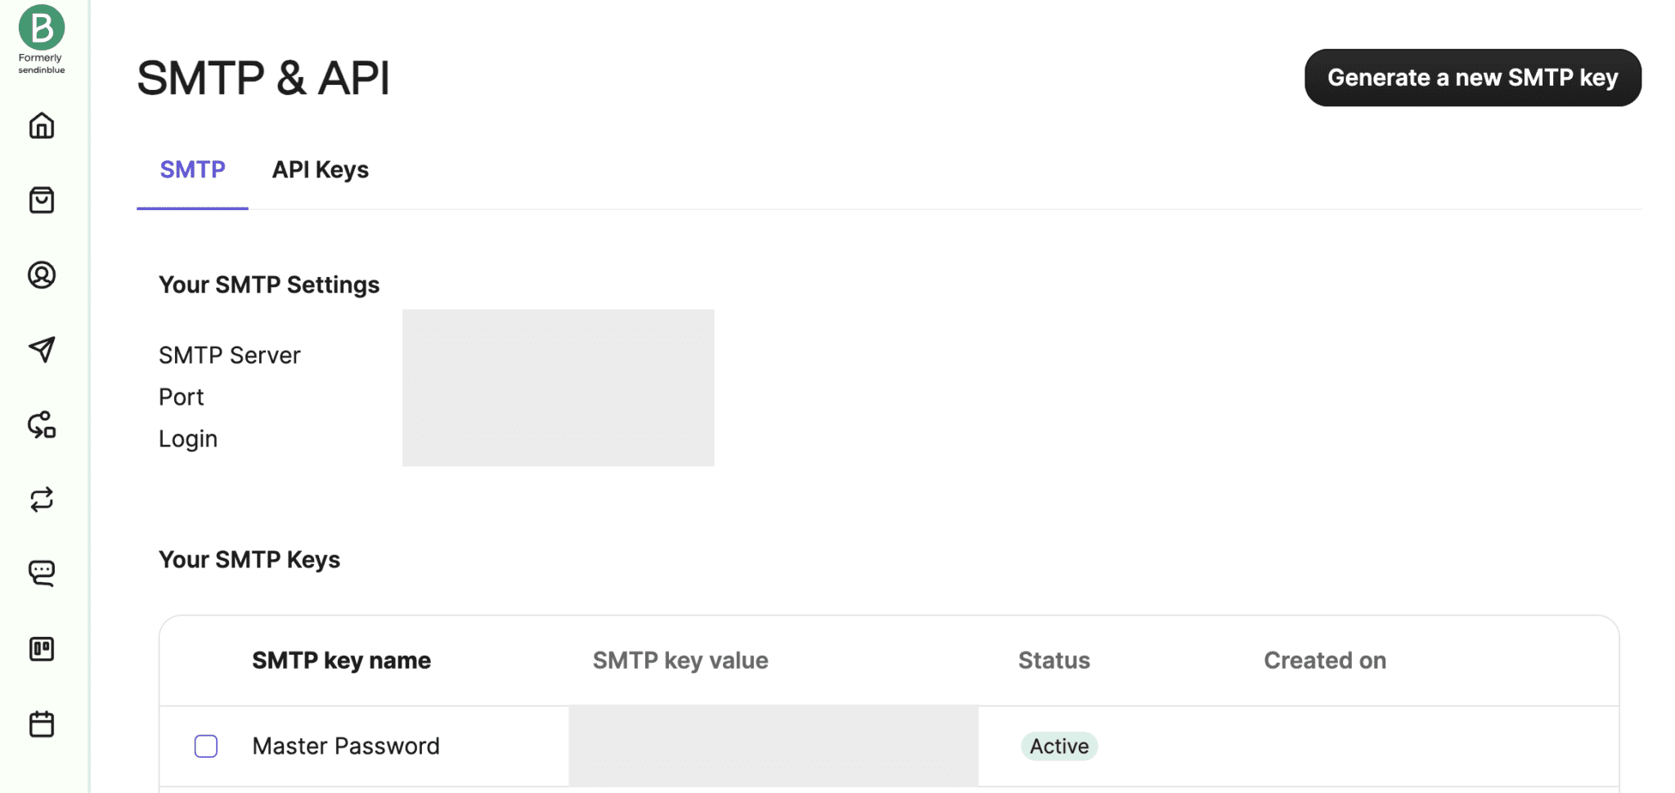Open the Brevo home dashboard icon
Viewport: 1675px width, 793px height.
pos(41,126)
